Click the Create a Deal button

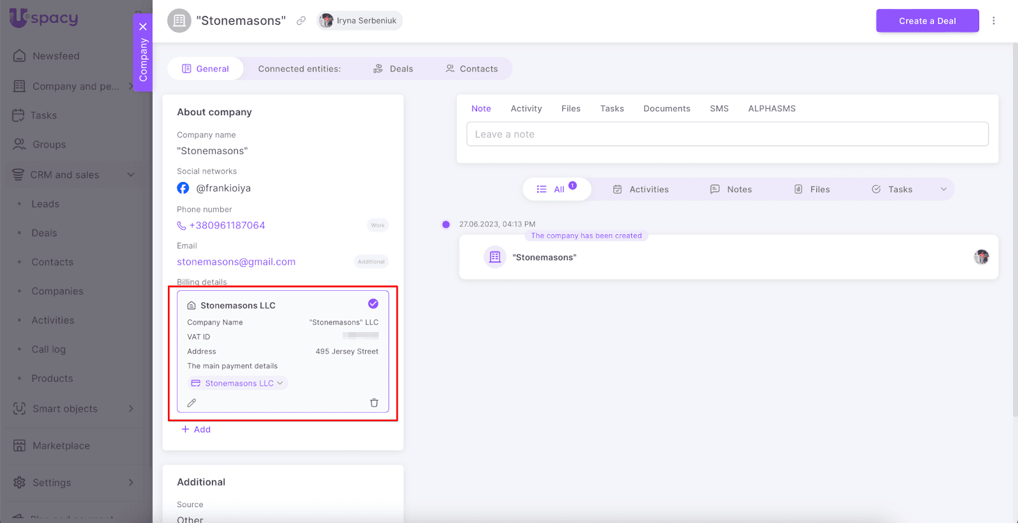tap(927, 21)
